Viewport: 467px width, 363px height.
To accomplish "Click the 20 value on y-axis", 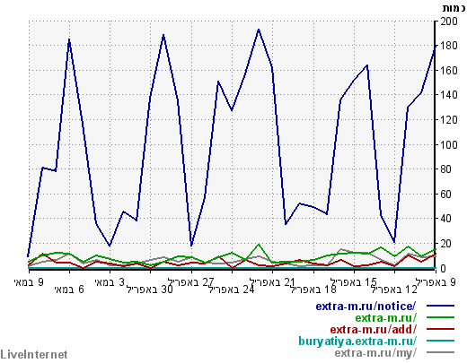I will pyautogui.click(x=446, y=244).
